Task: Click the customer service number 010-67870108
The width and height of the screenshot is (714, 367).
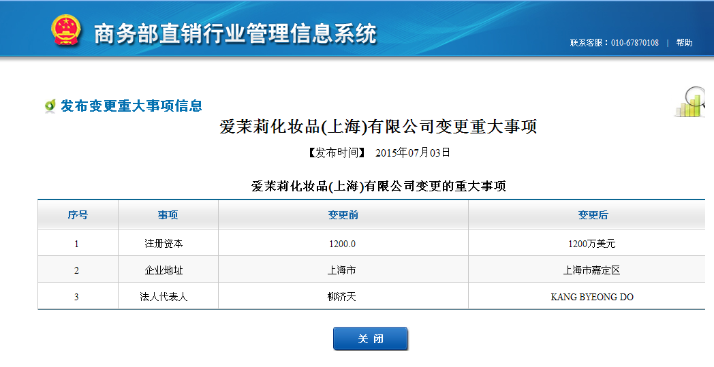Action: [x=634, y=43]
